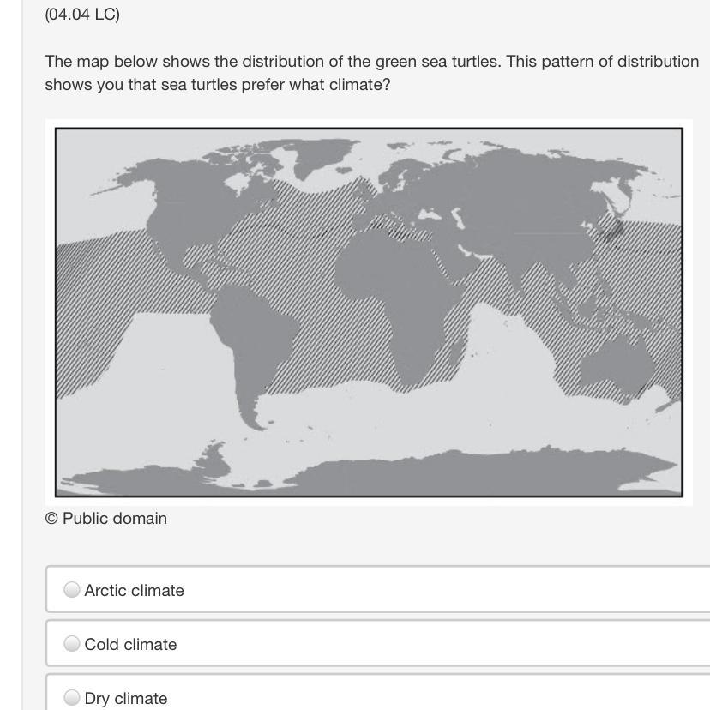Select the Arctic climate radio button
Image resolution: width=710 pixels, height=710 pixels.
pos(71,590)
